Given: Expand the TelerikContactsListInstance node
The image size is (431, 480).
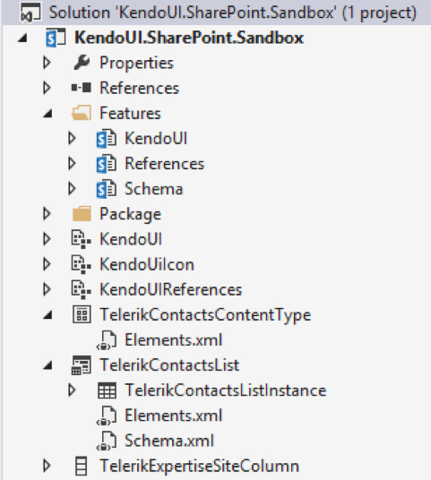Looking at the screenshot, I should tap(72, 390).
